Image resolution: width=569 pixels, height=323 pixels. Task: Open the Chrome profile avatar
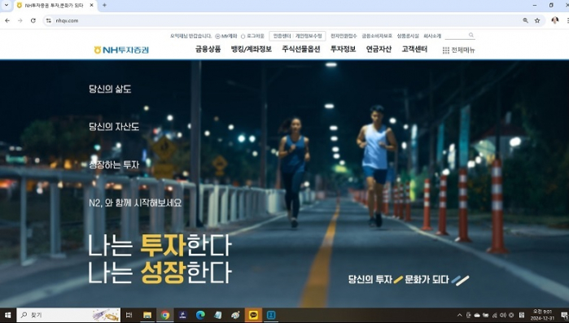pos(554,20)
